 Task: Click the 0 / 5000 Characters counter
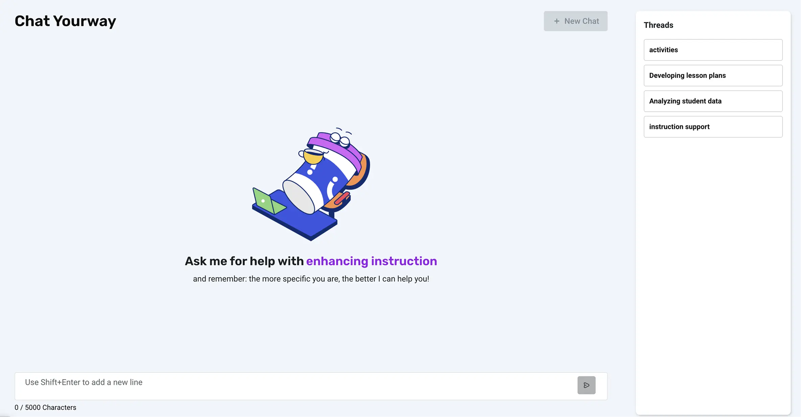[x=45, y=407]
